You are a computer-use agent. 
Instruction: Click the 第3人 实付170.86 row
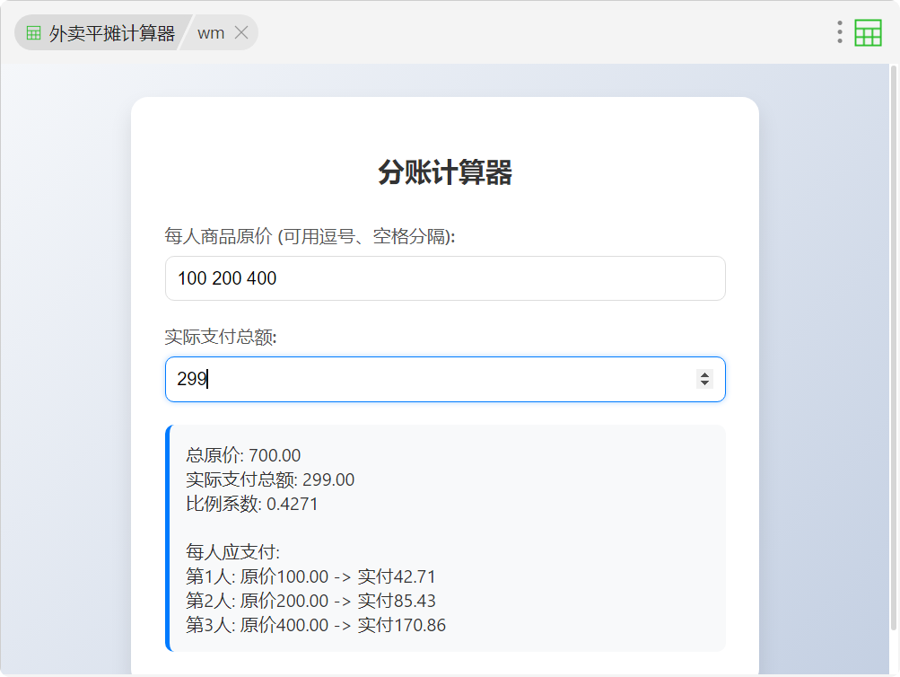click(x=316, y=625)
